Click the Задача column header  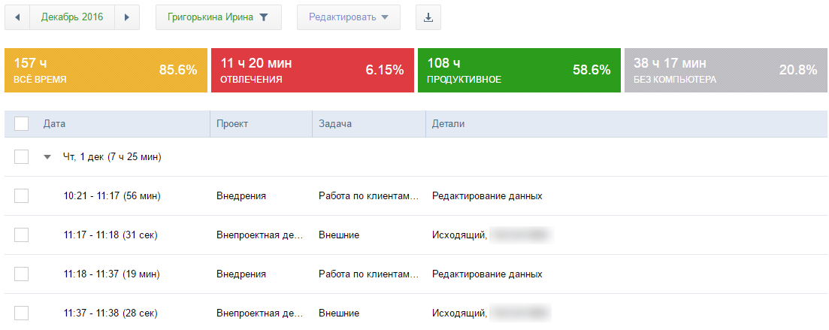(335, 124)
